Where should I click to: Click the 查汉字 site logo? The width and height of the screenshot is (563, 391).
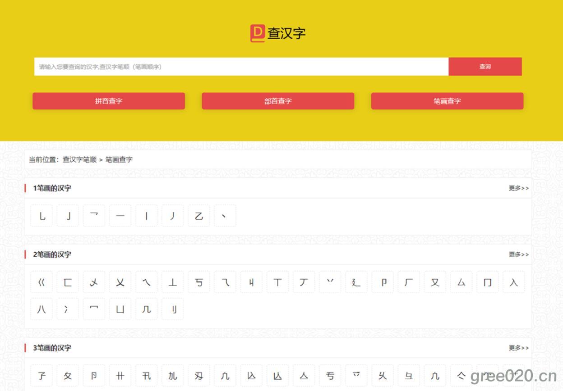click(278, 33)
